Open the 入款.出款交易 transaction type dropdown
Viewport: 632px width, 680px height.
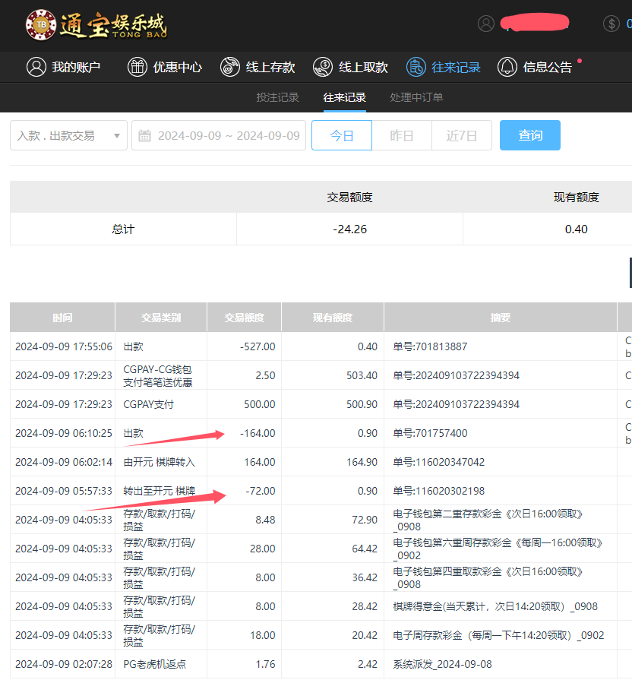(68, 135)
